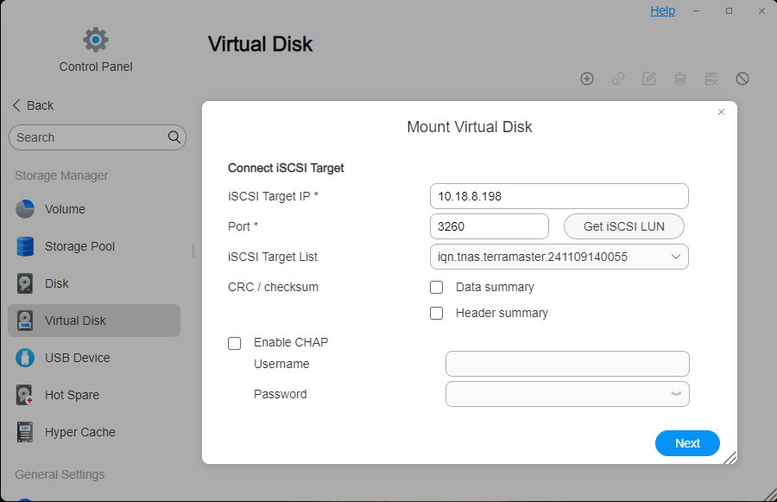
Task: Go back using the Back chevron
Action: click(x=17, y=105)
